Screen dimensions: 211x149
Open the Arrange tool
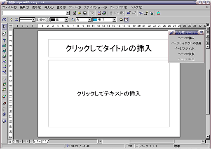coord(4,90)
